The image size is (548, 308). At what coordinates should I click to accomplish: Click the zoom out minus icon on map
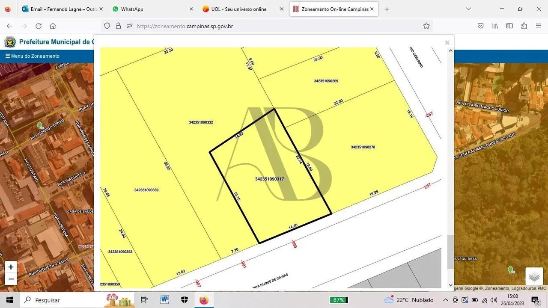(11, 278)
